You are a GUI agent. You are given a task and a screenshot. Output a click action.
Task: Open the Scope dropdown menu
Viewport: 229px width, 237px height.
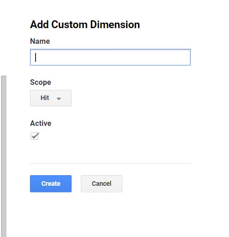pos(51,98)
